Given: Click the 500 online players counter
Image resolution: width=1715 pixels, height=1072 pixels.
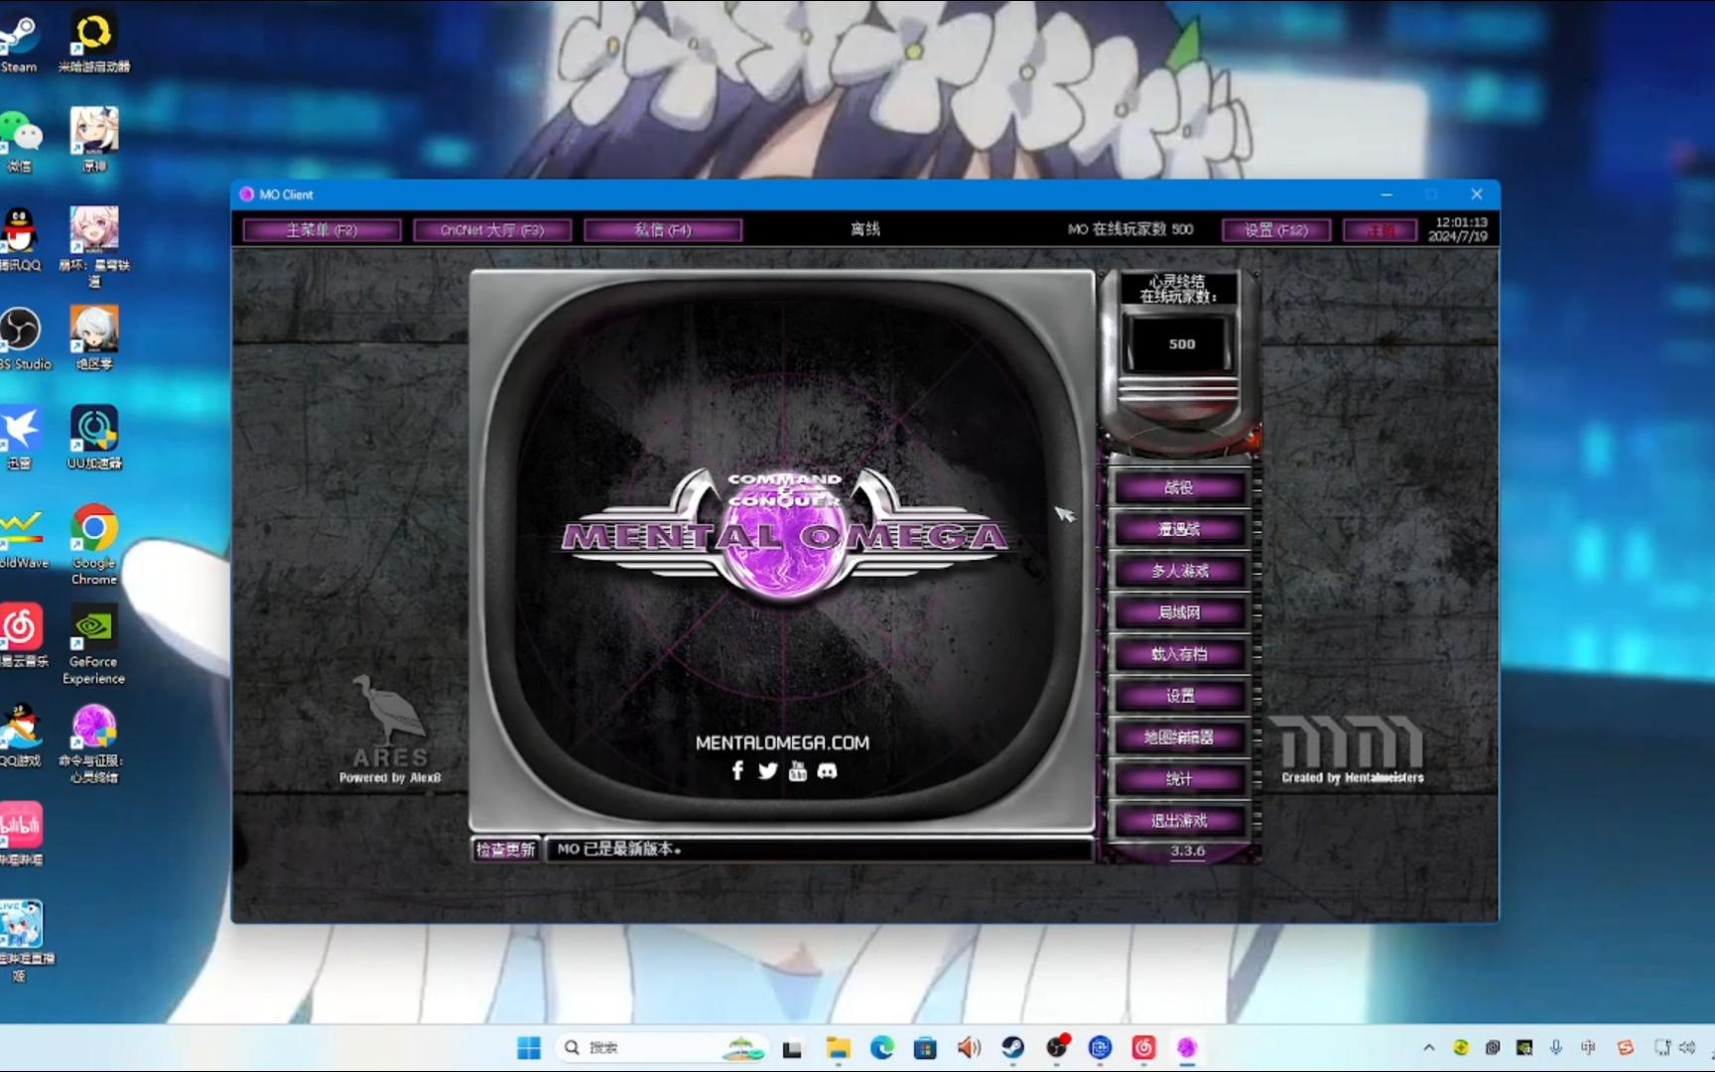Looking at the screenshot, I should [x=1181, y=343].
